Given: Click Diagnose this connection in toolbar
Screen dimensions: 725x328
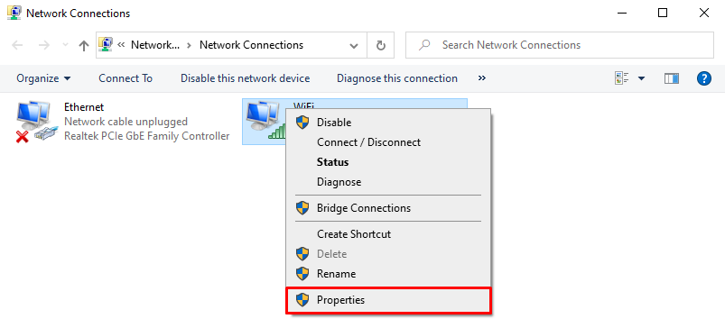Looking at the screenshot, I should 397,78.
